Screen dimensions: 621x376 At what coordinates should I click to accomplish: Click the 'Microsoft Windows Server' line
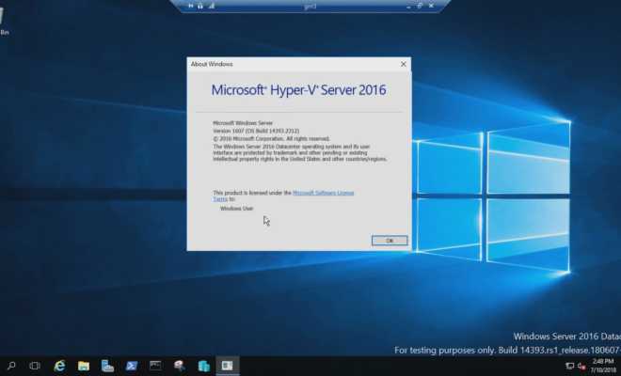(243, 123)
